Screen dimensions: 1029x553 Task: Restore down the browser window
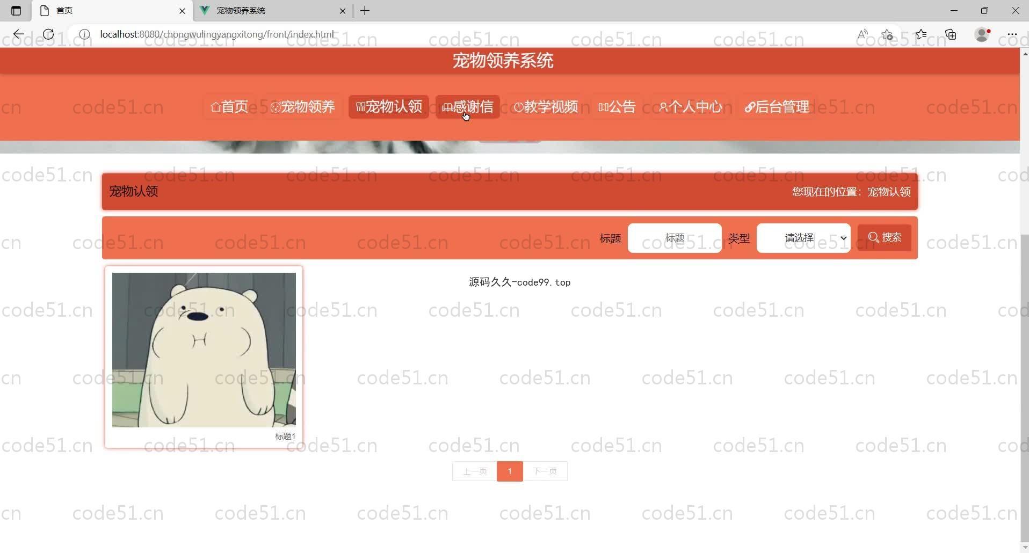coord(984,11)
